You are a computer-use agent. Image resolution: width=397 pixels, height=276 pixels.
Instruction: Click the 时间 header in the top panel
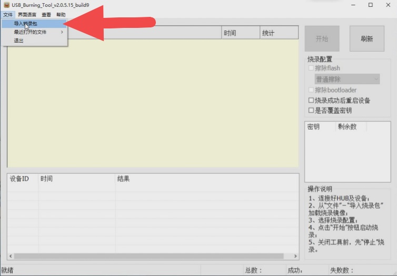241,33
